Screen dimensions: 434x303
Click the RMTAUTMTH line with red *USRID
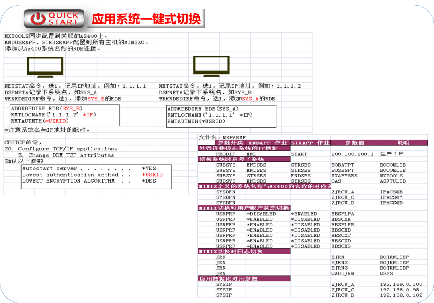point(39,121)
